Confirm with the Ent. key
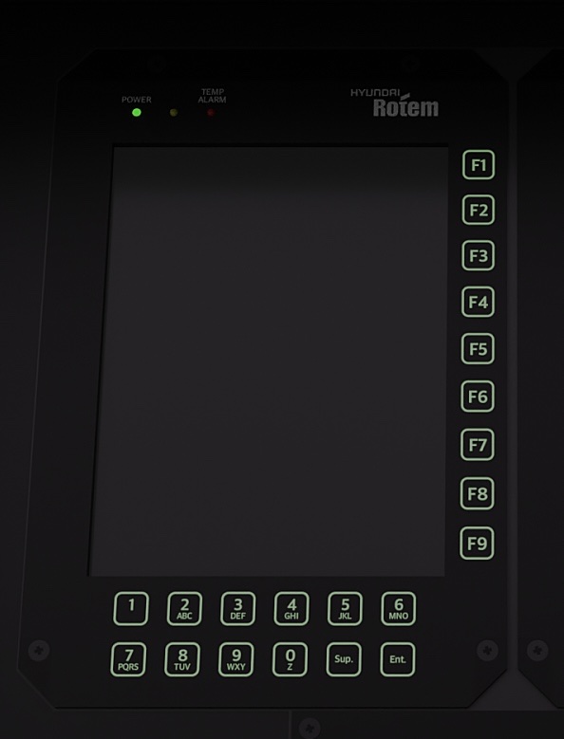 pos(398,659)
